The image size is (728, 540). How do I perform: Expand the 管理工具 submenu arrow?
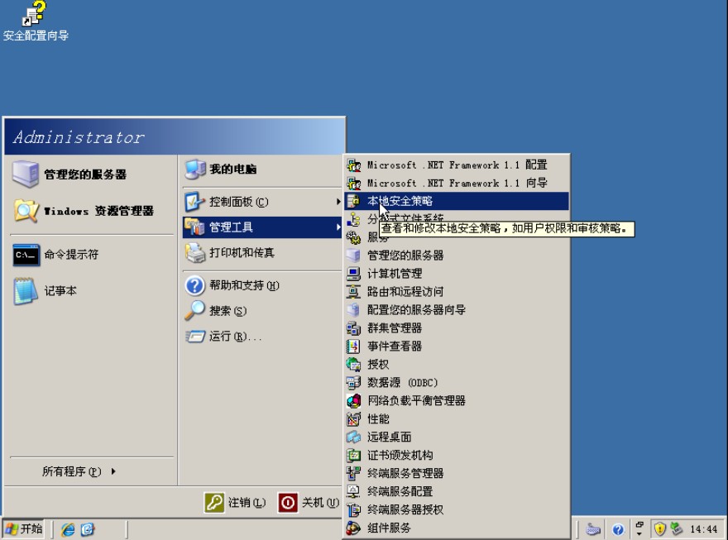click(338, 227)
